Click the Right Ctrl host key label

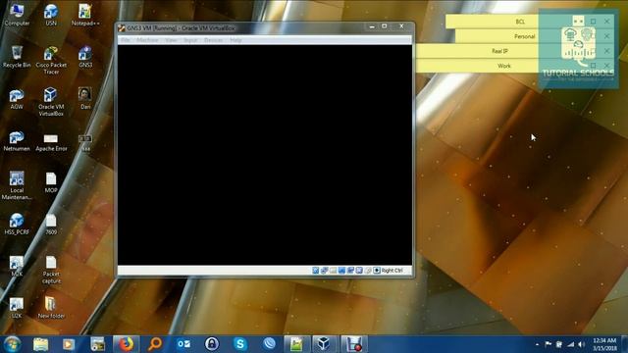pyautogui.click(x=392, y=271)
